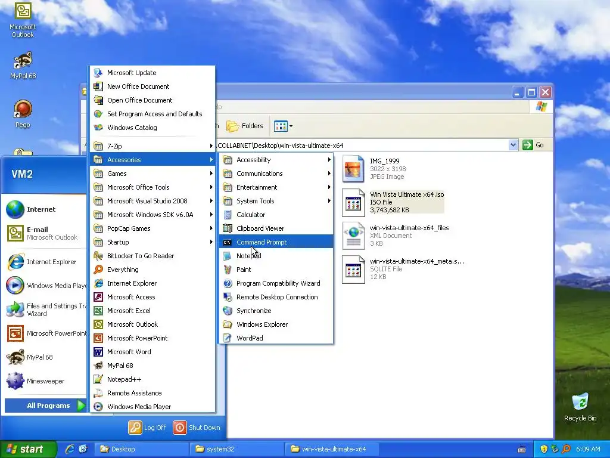Launch MyPal 68 in All Programs list
Image resolution: width=610 pixels, height=458 pixels.
(x=152, y=366)
